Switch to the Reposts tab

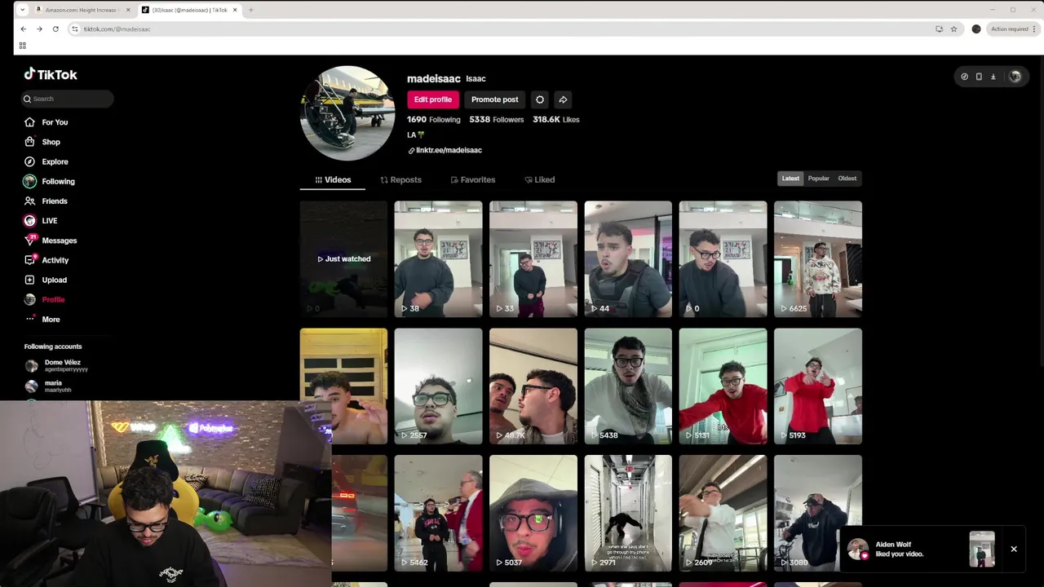[400, 180]
